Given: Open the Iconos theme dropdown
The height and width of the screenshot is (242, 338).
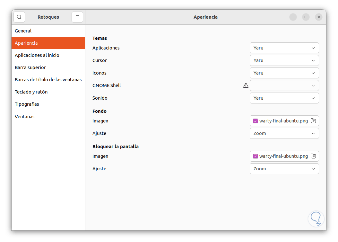Looking at the screenshot, I should click(284, 73).
